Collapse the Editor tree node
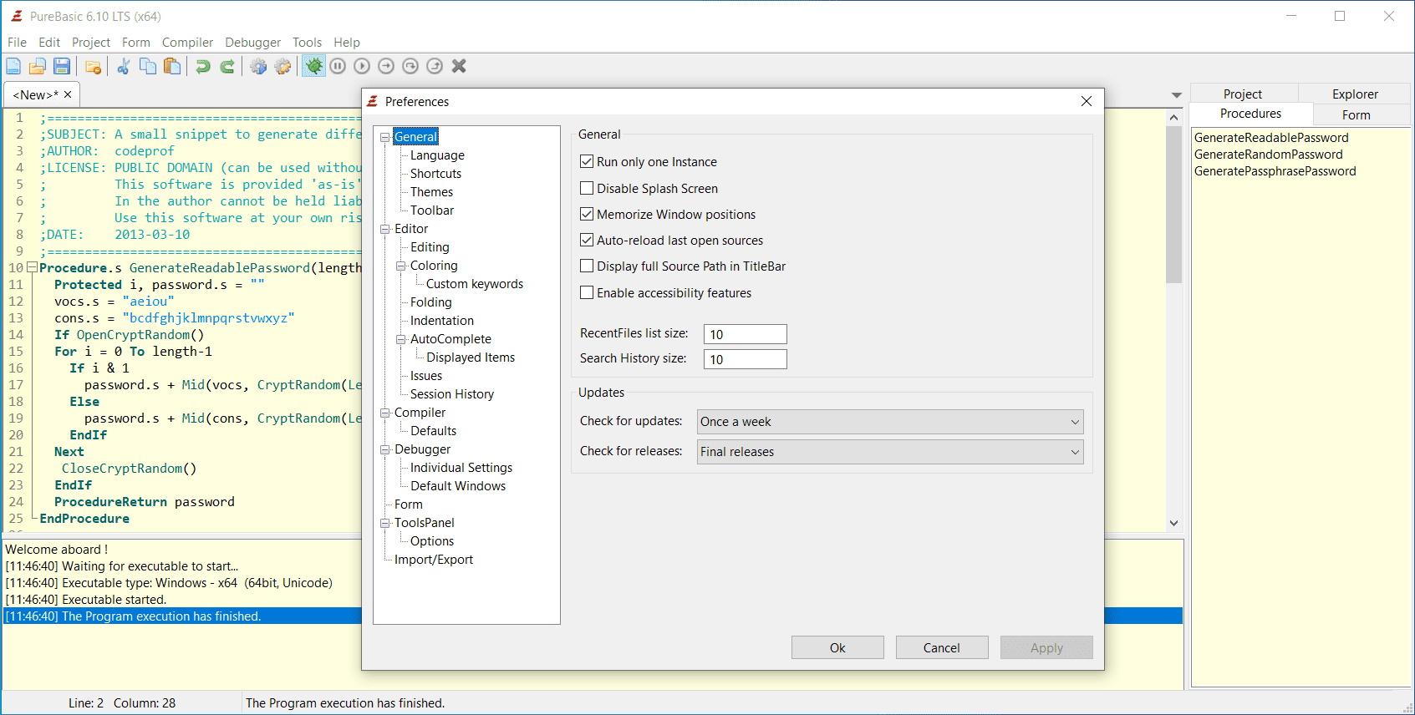 pos(385,229)
